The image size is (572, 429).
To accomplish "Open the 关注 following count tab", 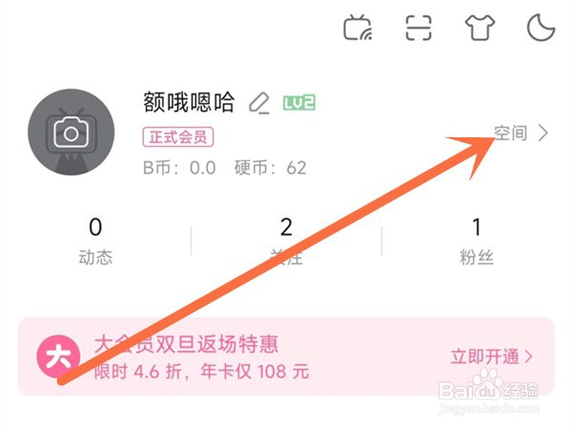I will [286, 241].
